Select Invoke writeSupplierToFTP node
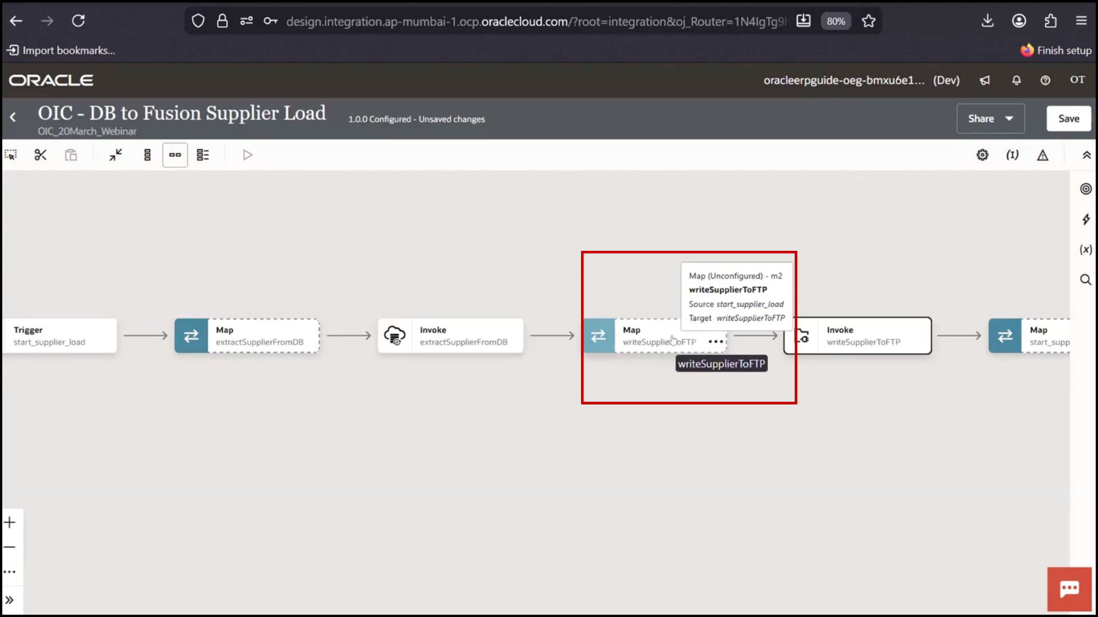The height and width of the screenshot is (617, 1098). click(858, 336)
